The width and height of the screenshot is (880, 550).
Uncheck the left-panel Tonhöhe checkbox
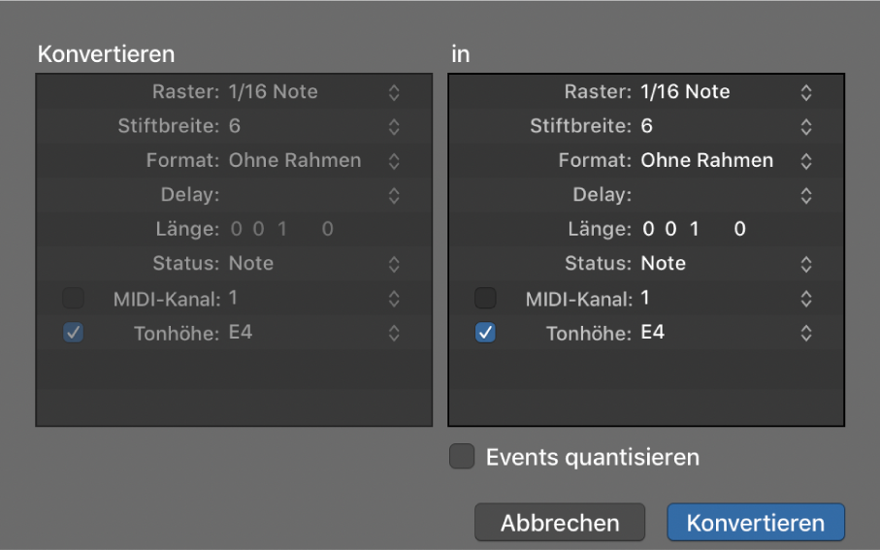(74, 334)
